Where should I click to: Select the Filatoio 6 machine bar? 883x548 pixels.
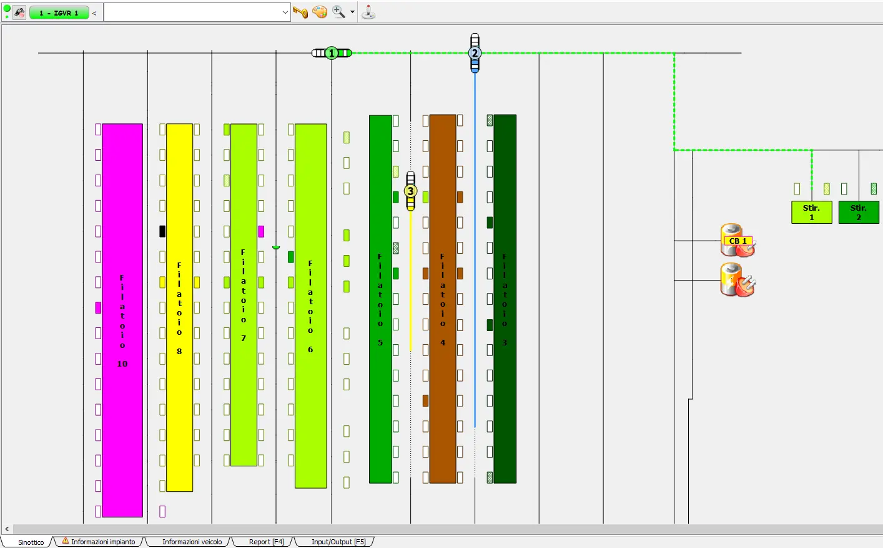coord(311,305)
